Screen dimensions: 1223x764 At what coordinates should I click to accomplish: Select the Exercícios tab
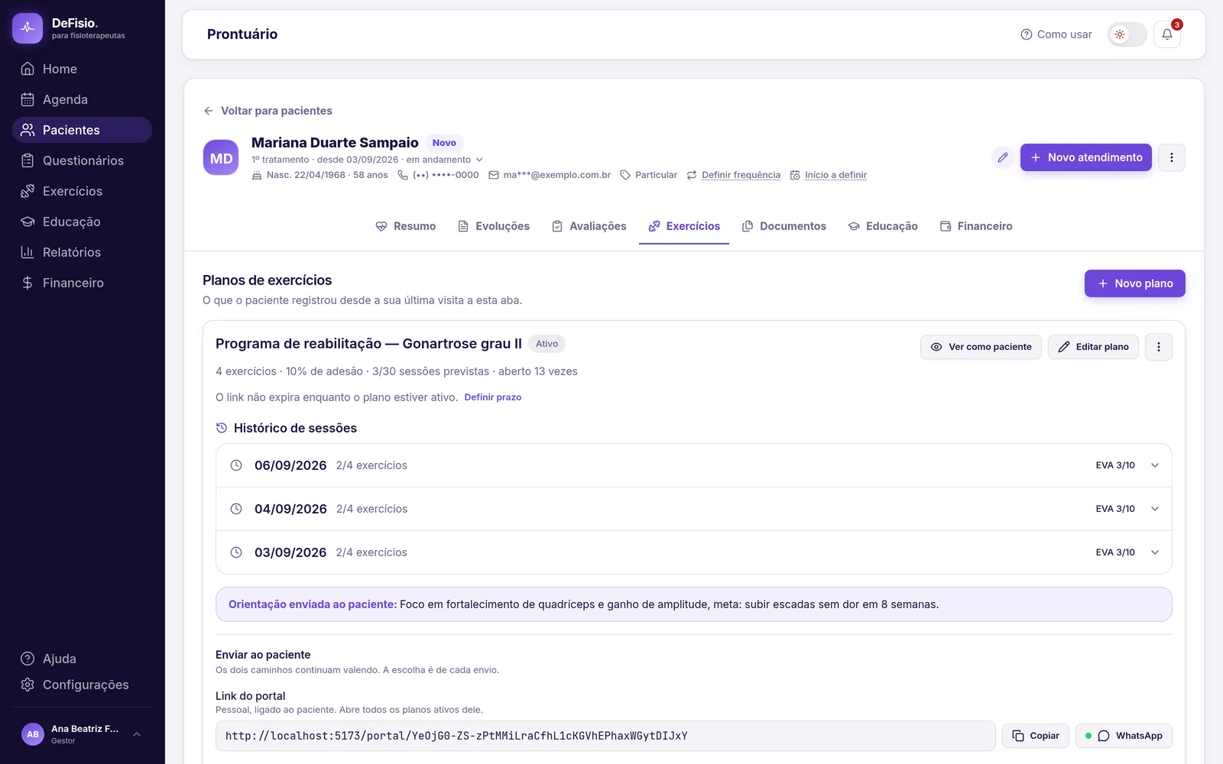684,226
